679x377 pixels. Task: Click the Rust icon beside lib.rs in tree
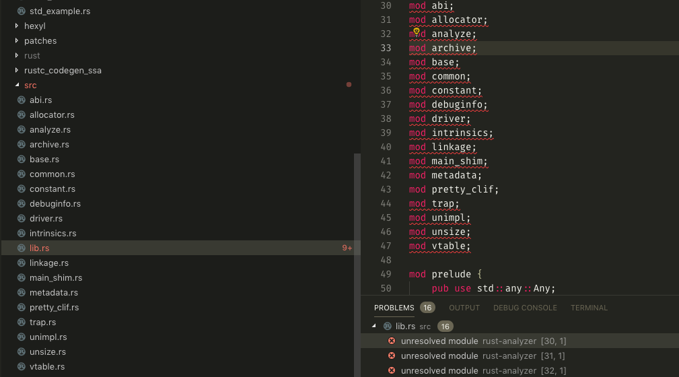[x=22, y=248]
